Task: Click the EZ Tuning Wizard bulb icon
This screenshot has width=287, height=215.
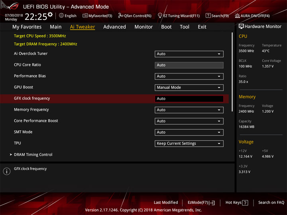Action: coord(160,16)
